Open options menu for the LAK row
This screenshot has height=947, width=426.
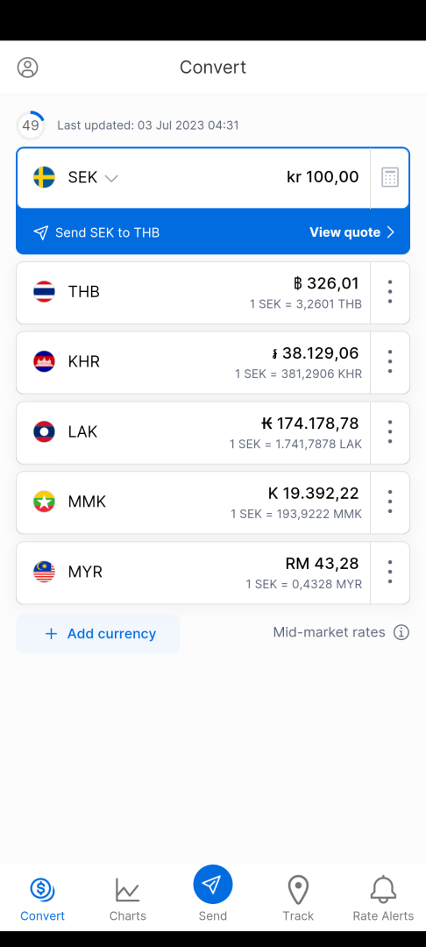(390, 432)
